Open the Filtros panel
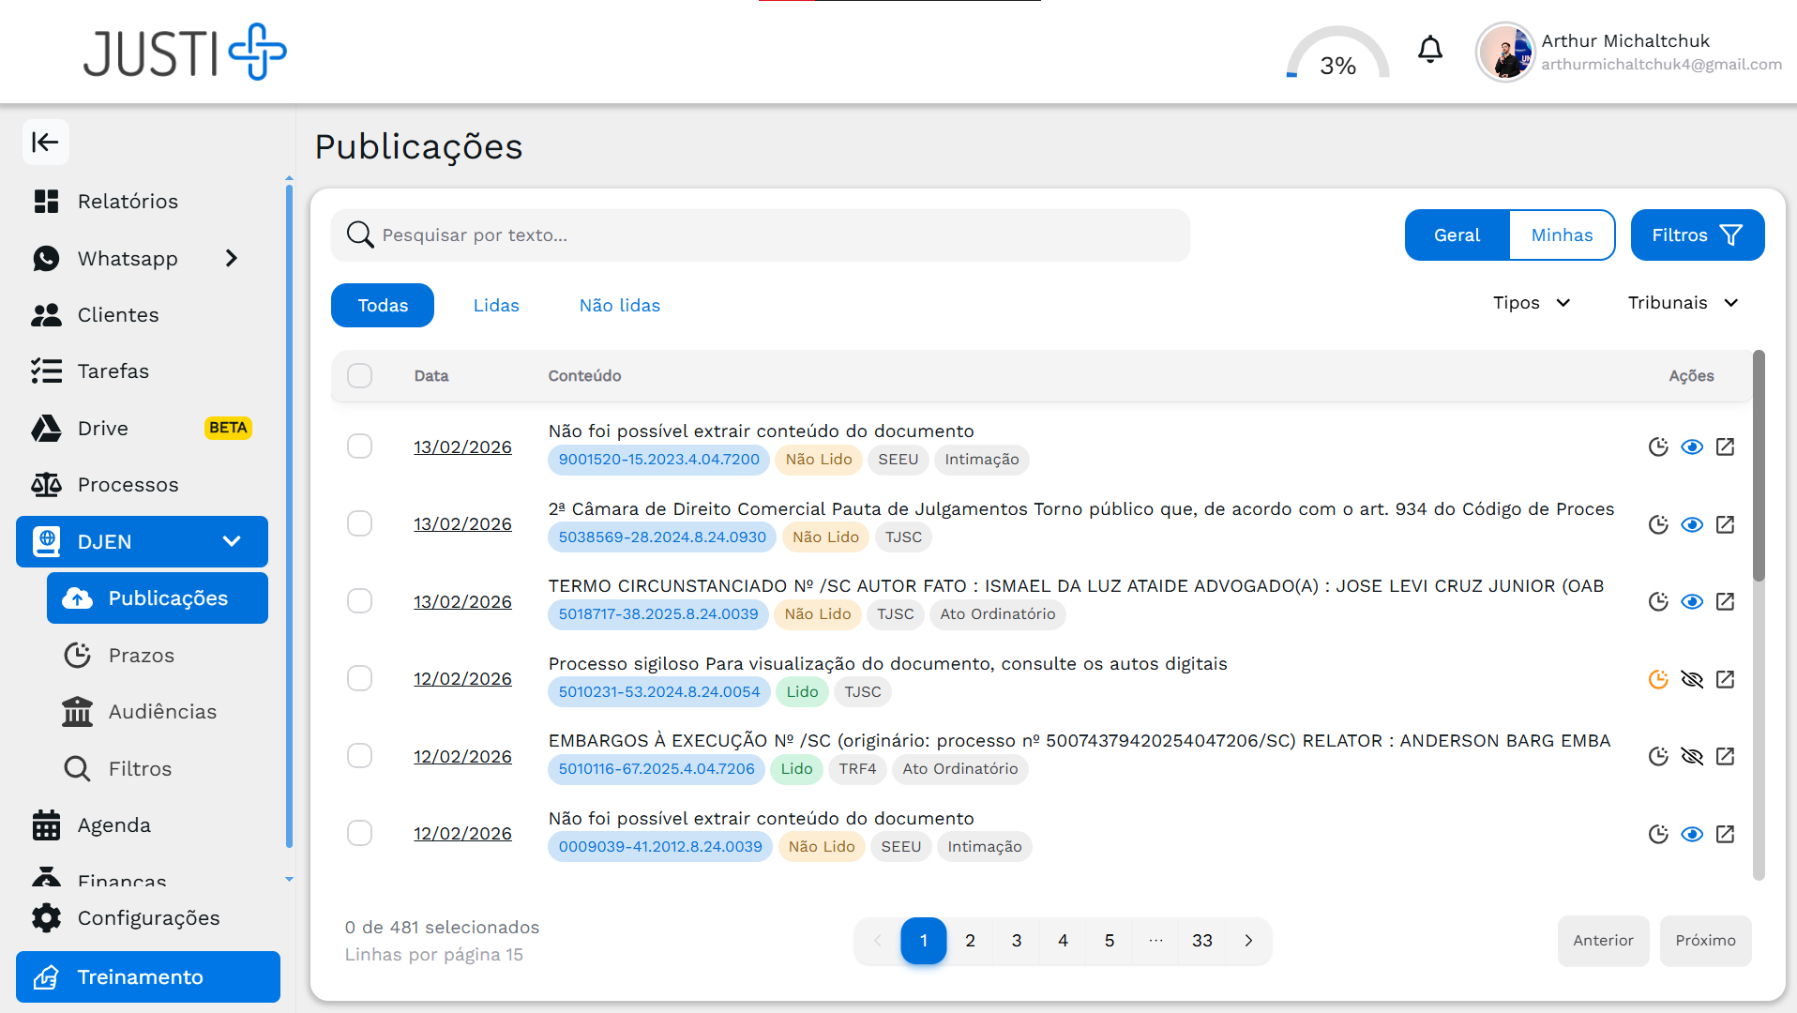Image resolution: width=1797 pixels, height=1013 pixels. click(1697, 234)
